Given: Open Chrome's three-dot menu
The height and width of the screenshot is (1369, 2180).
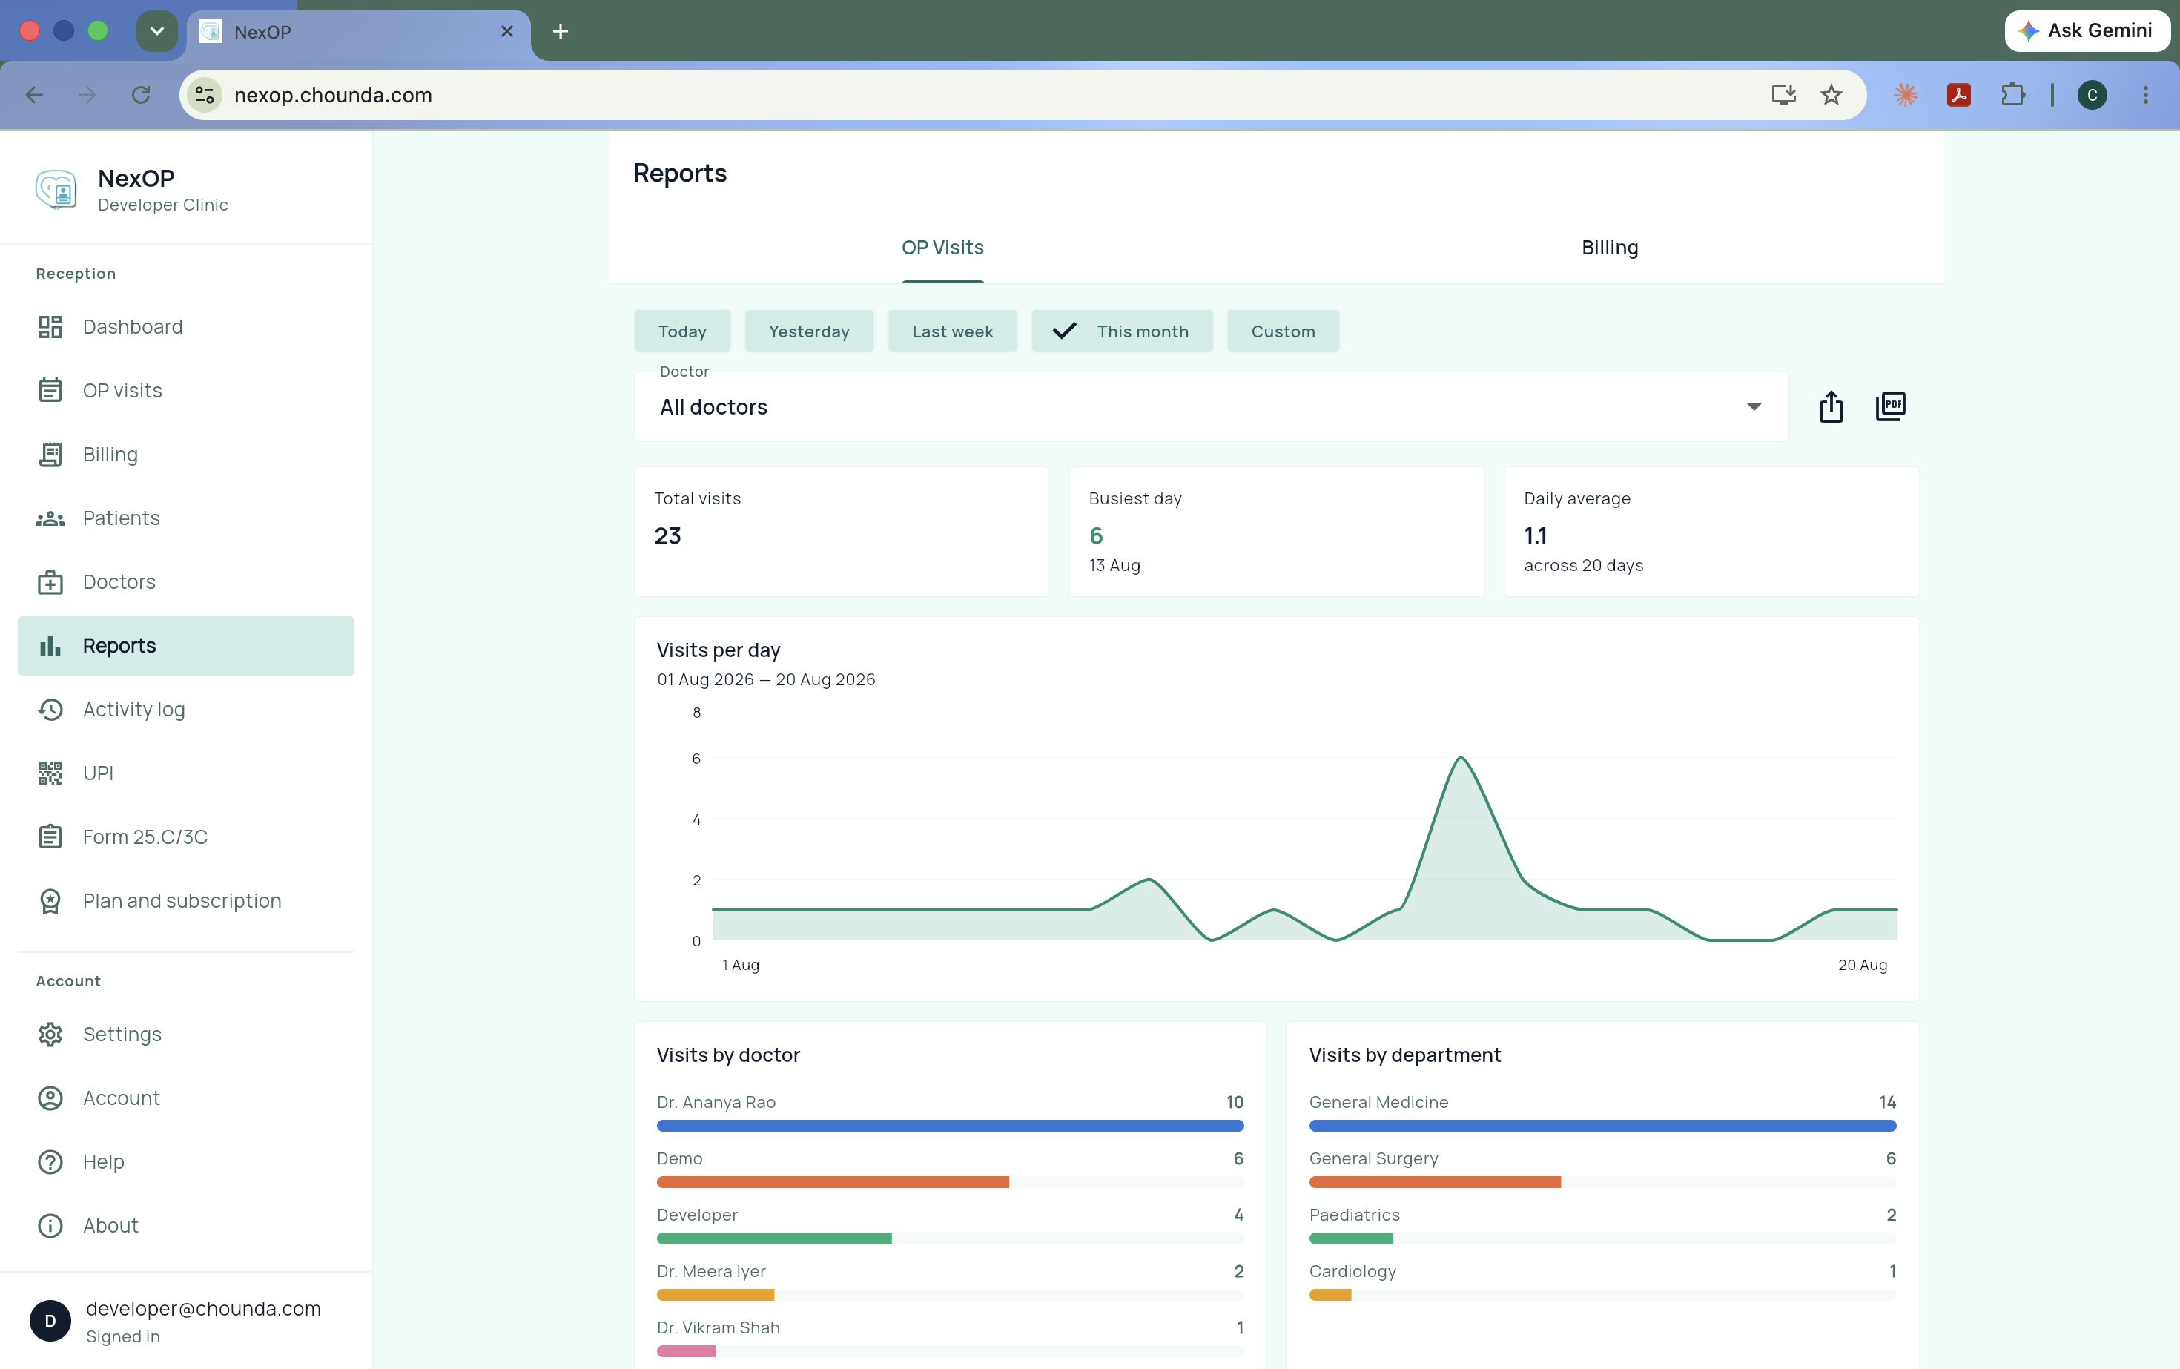Looking at the screenshot, I should (x=2144, y=95).
